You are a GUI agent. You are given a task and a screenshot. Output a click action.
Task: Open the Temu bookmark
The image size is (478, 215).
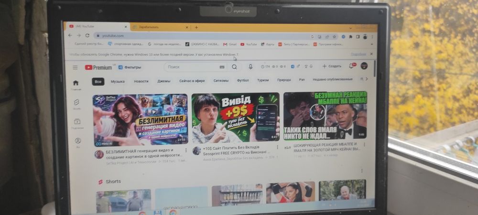click(294, 44)
